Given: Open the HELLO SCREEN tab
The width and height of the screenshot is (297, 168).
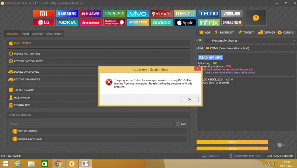Looking at the screenshot, I should [x=54, y=34].
